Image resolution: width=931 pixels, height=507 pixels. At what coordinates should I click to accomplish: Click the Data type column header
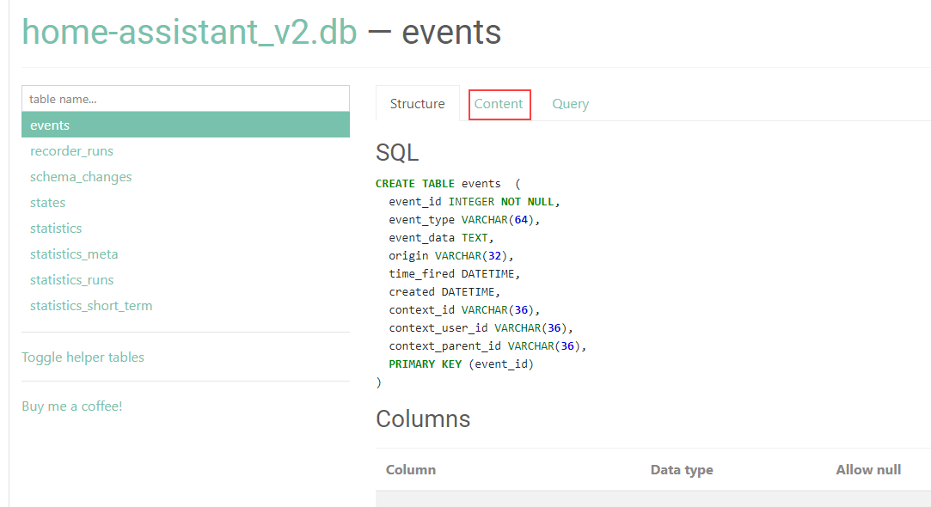click(682, 469)
